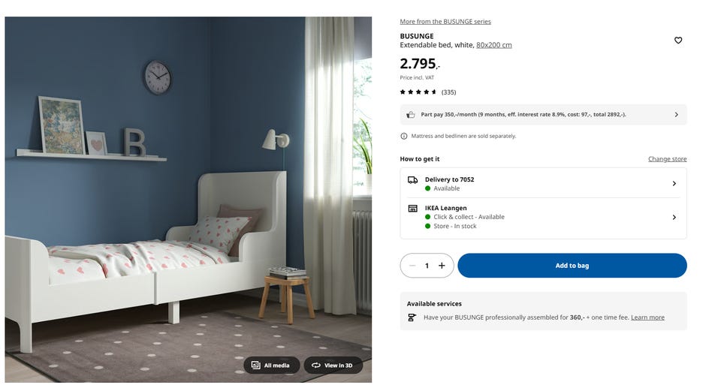Open Learn more about assembly service

point(647,317)
